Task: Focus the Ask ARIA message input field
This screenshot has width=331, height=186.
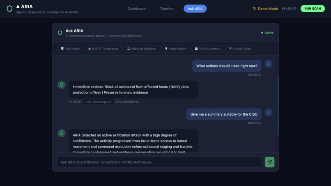Action: pyautogui.click(x=159, y=162)
